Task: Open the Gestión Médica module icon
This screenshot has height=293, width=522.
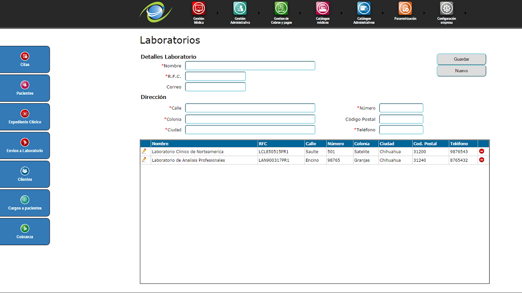Action: [199, 8]
